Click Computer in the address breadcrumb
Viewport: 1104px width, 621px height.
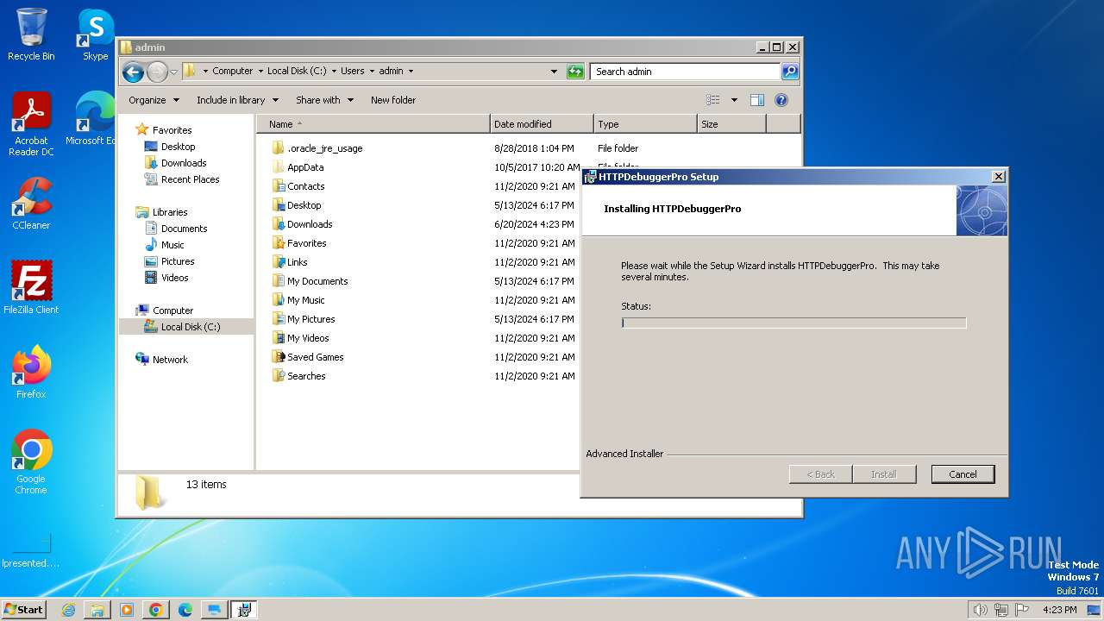point(233,72)
